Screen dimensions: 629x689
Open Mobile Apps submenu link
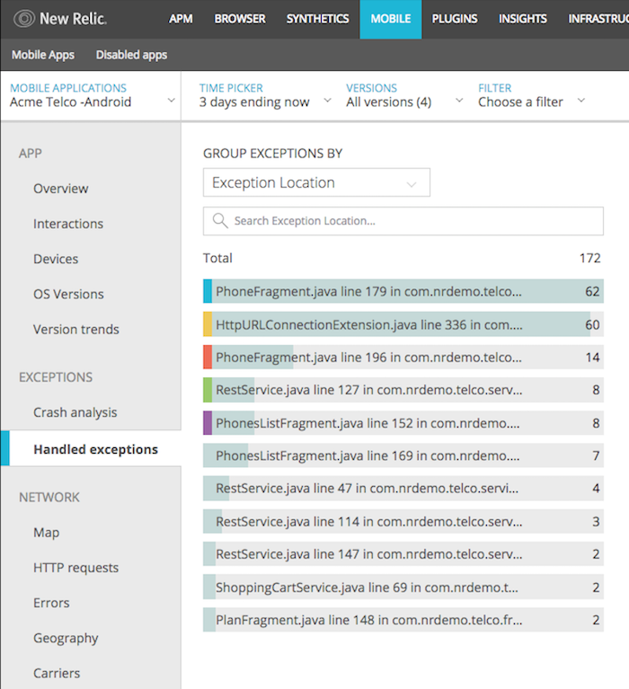tap(42, 55)
